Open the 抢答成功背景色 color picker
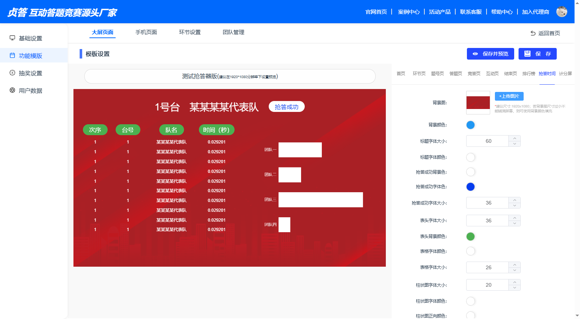This screenshot has width=580, height=319. click(x=471, y=172)
